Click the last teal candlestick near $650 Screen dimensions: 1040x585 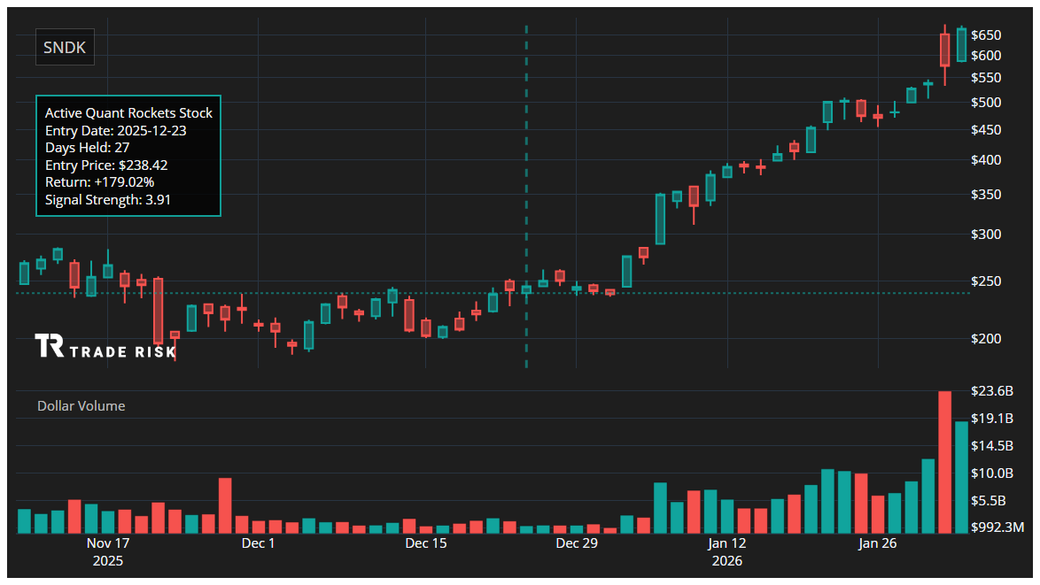(962, 44)
